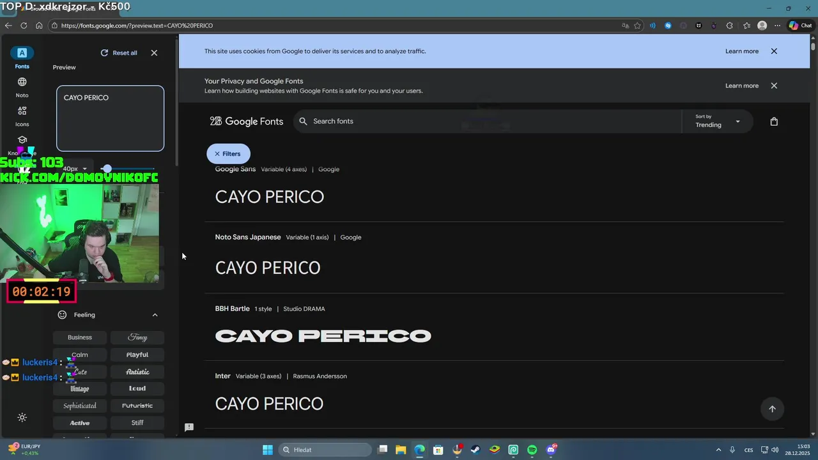The width and height of the screenshot is (818, 460).
Task: Open the Fonts section in sidebar
Action: pyautogui.click(x=22, y=57)
